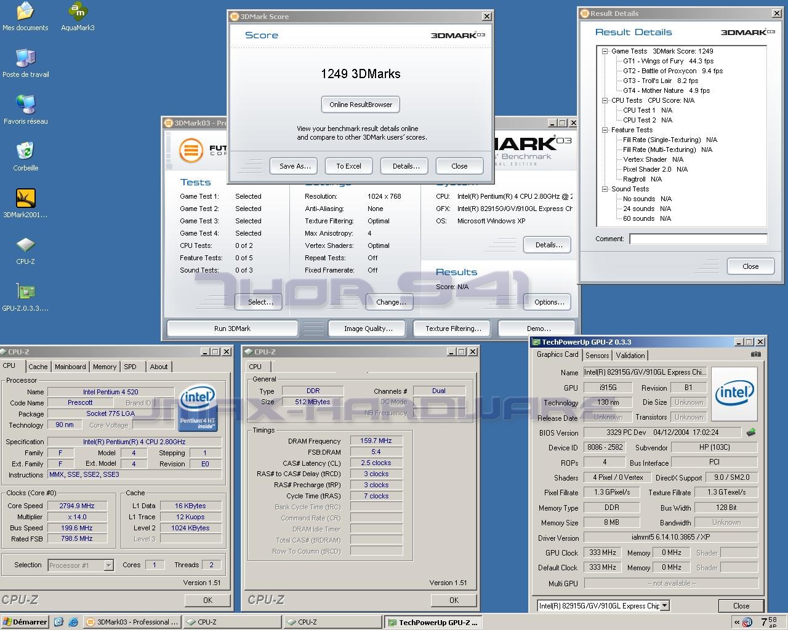This screenshot has height=630, width=788.
Task: Collapse the Game Tests tree node
Action: pyautogui.click(x=605, y=52)
